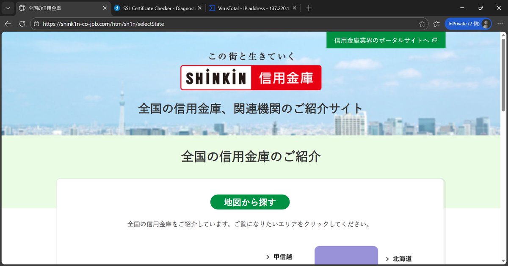
Task: Restore down the browser window
Action: pos(480,8)
